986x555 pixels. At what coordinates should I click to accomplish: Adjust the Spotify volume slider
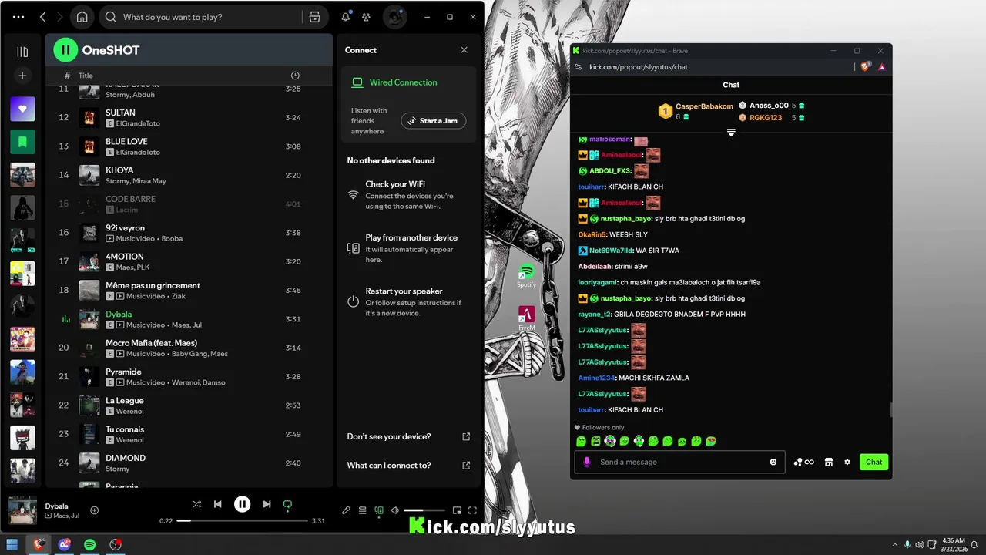[424, 510]
